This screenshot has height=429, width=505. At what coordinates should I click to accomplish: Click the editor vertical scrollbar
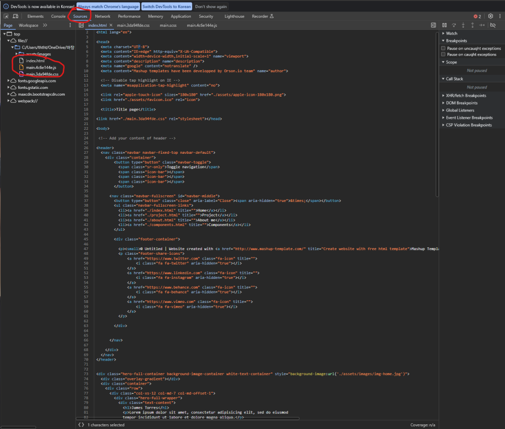tap(437, 115)
